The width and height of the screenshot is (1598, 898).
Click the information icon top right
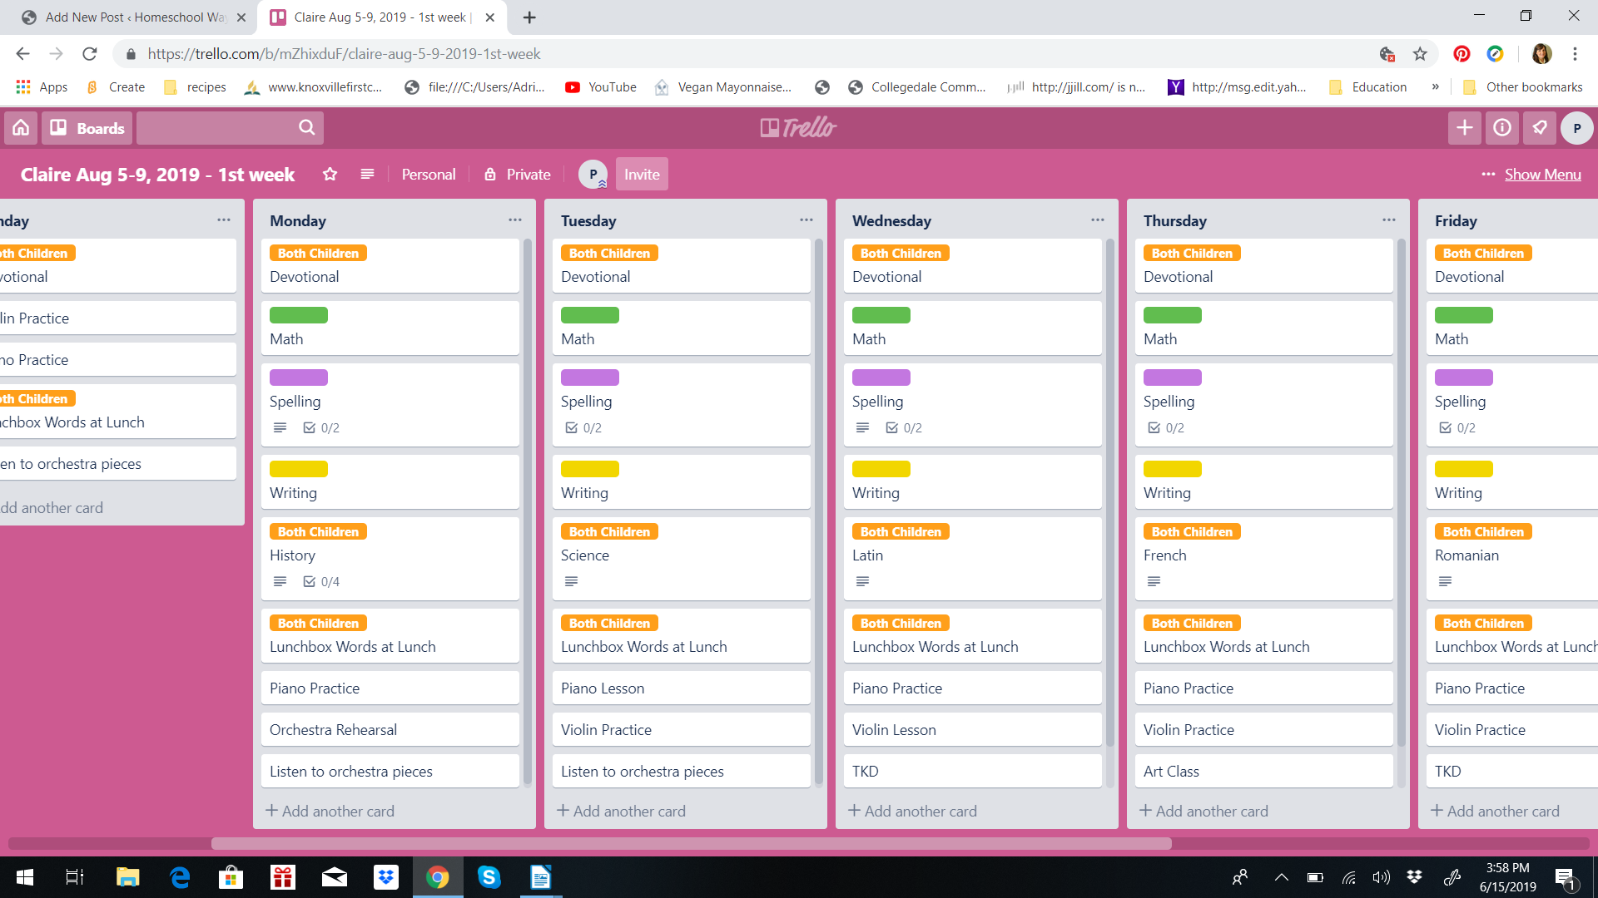coord(1501,127)
